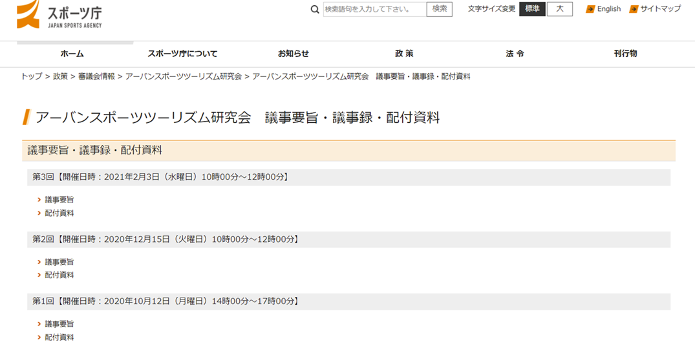This screenshot has height=348, width=695.
Task: Click the 第1回 2020年10月12日 heading text
Action: (x=166, y=301)
